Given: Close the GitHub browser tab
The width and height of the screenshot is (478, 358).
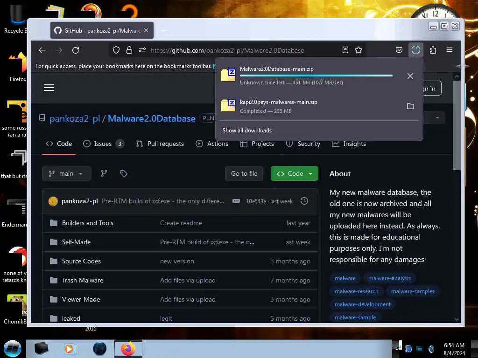Looking at the screenshot, I should click(146, 30).
